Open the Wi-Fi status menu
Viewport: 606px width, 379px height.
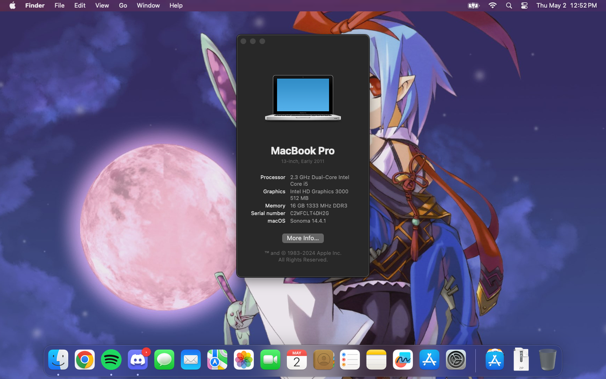(x=492, y=6)
